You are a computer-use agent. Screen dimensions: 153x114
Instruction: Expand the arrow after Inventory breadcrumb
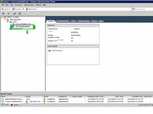click(x=23, y=9)
